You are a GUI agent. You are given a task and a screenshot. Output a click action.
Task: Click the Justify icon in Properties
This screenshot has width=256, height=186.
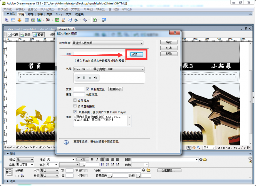click(x=117, y=159)
